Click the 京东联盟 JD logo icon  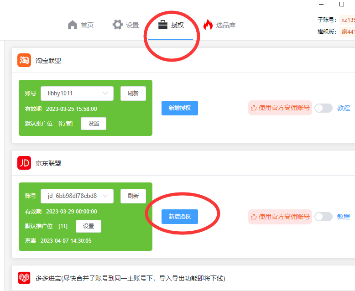point(24,163)
